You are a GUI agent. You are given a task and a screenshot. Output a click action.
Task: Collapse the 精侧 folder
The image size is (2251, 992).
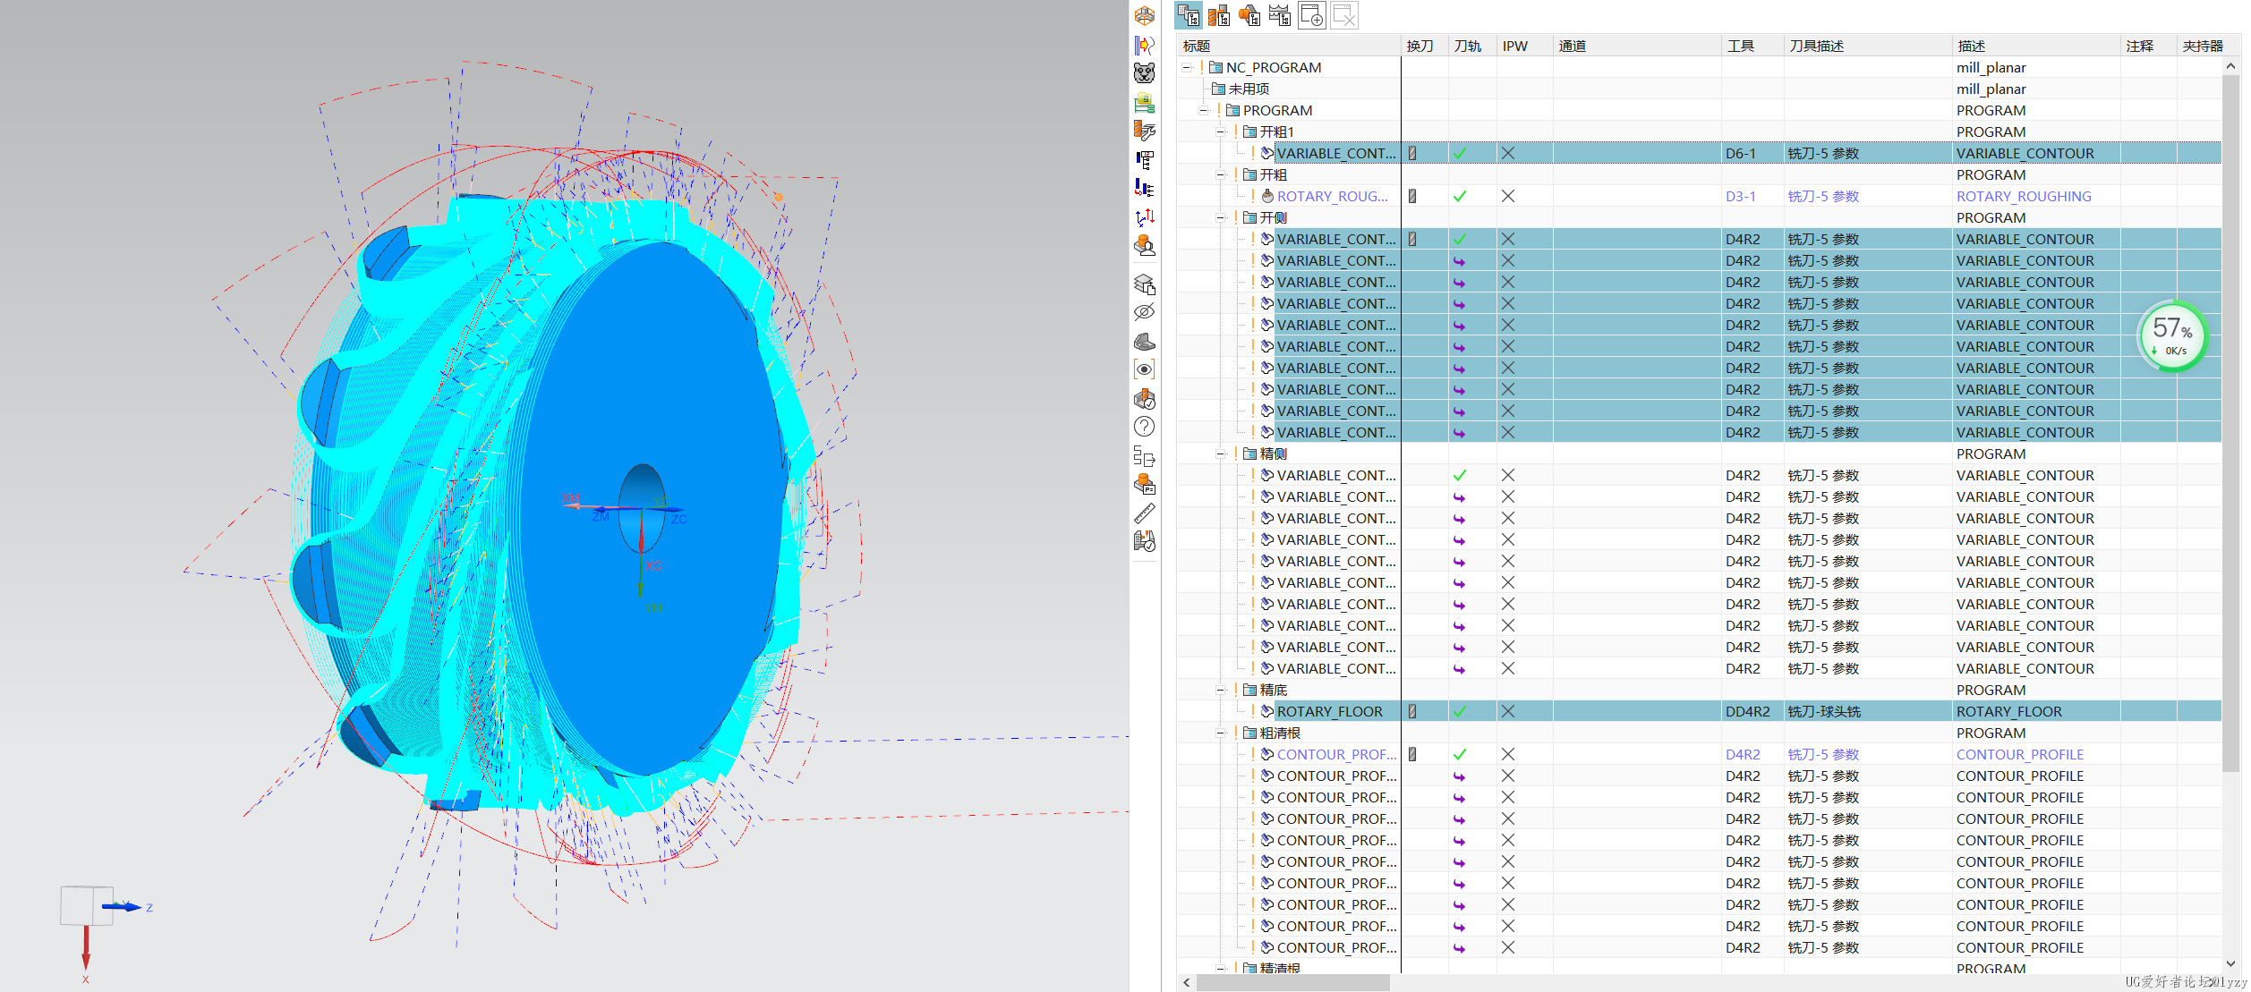(1221, 454)
